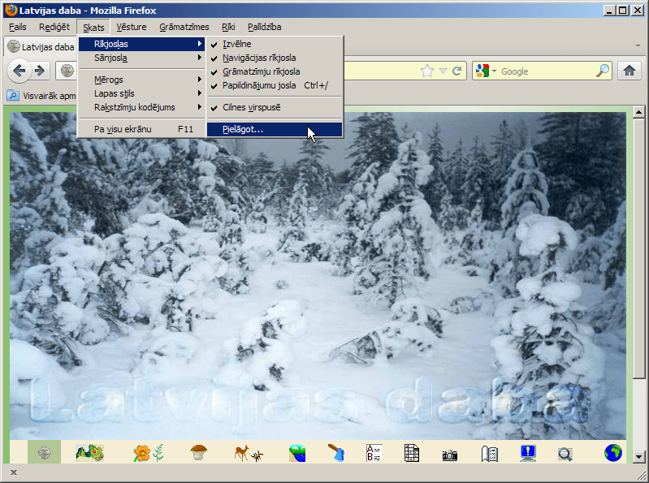Open the Vēsture menu

pyautogui.click(x=132, y=27)
